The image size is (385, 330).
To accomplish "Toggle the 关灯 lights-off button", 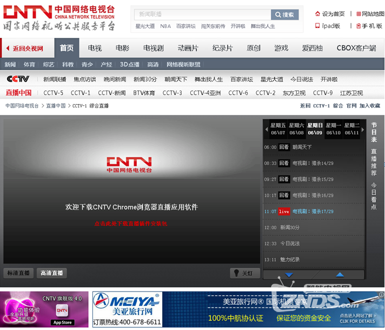I will (x=245, y=273).
